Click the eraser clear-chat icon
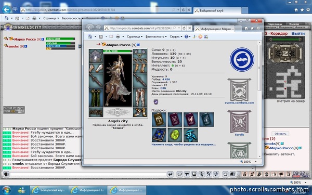This screenshot has height=195, width=312. coord(179,174)
